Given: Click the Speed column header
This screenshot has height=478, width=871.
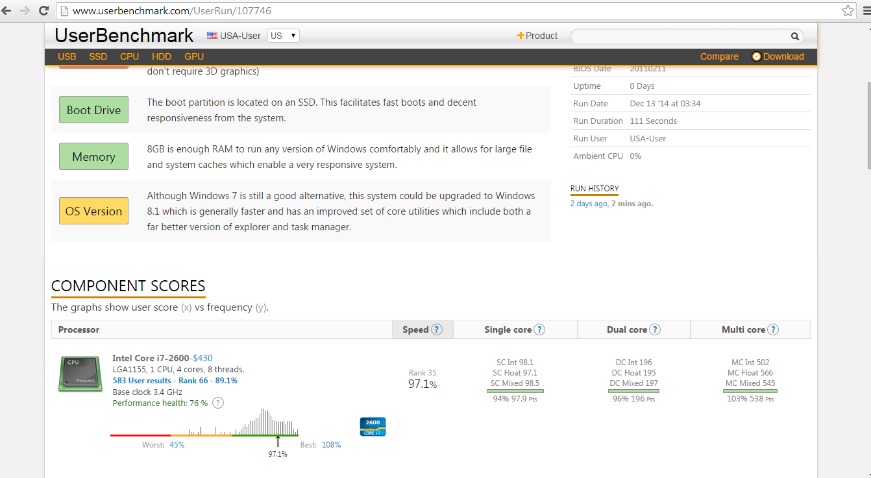Looking at the screenshot, I should pos(423,329).
